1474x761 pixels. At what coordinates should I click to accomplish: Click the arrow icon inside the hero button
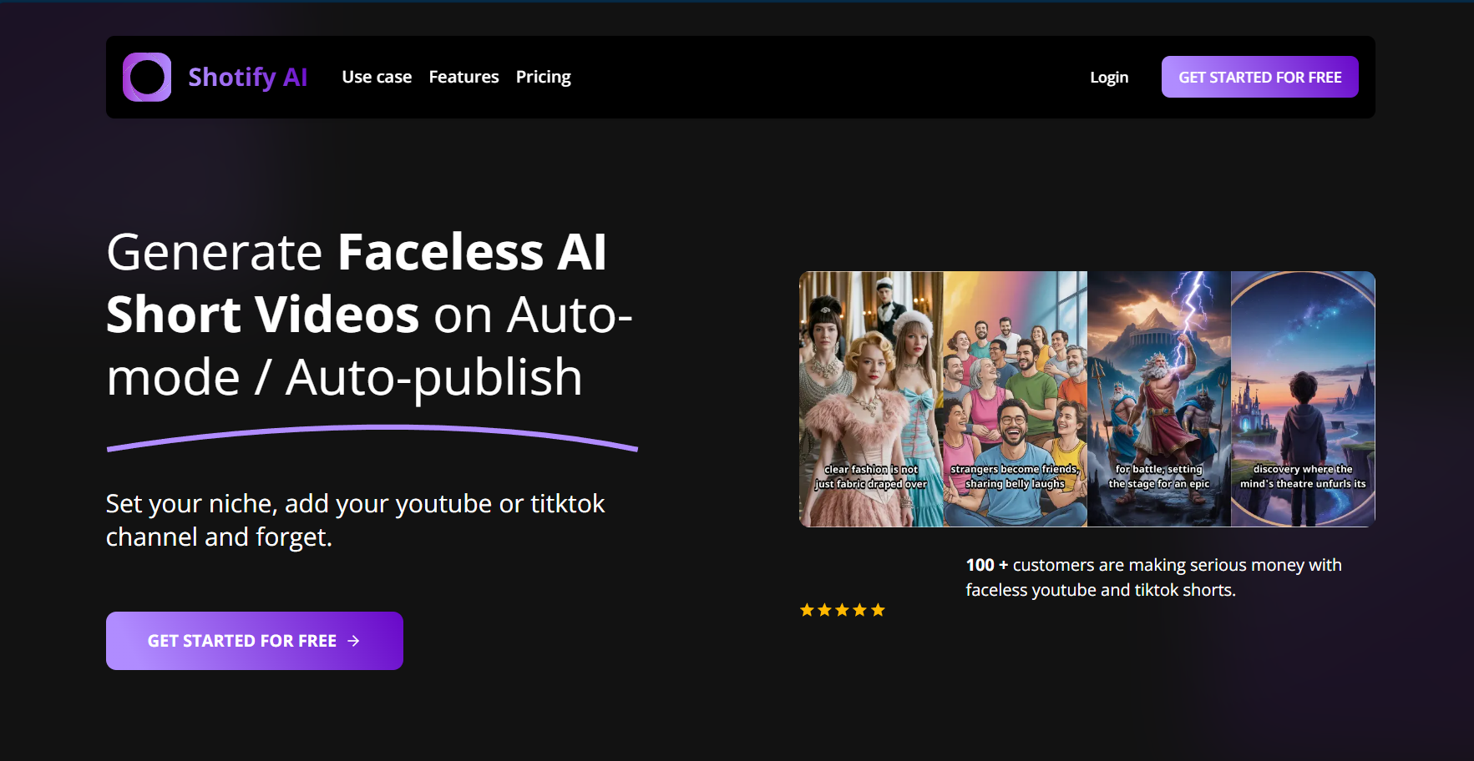pos(354,641)
